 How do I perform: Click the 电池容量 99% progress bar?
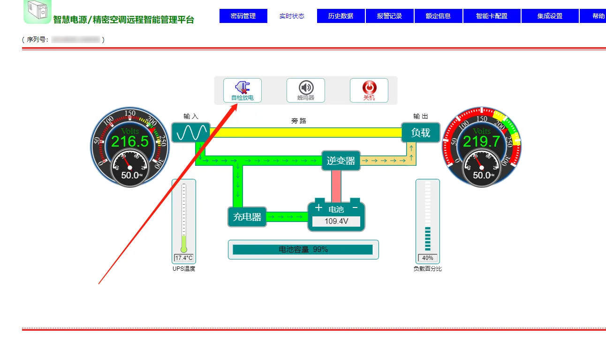(x=303, y=250)
